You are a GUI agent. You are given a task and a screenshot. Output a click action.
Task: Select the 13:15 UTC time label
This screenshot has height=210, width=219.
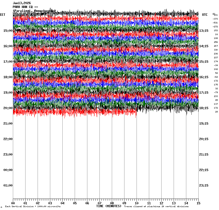(204, 31)
